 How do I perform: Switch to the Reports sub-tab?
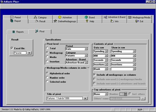click(18, 32)
